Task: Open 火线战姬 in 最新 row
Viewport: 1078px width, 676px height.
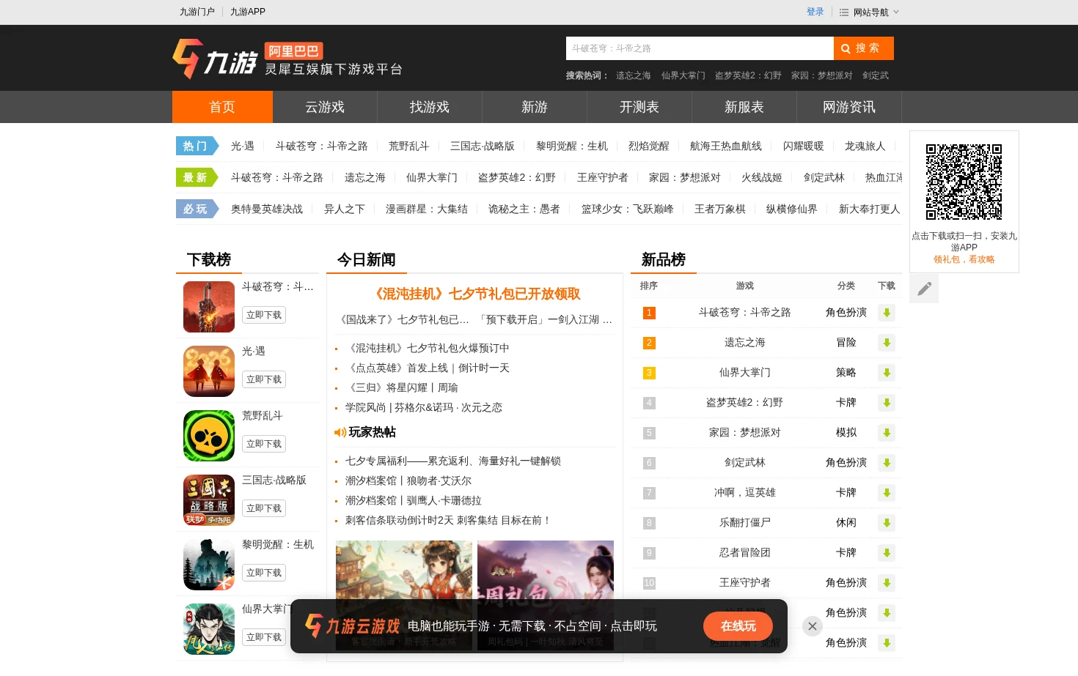Action: tap(762, 178)
